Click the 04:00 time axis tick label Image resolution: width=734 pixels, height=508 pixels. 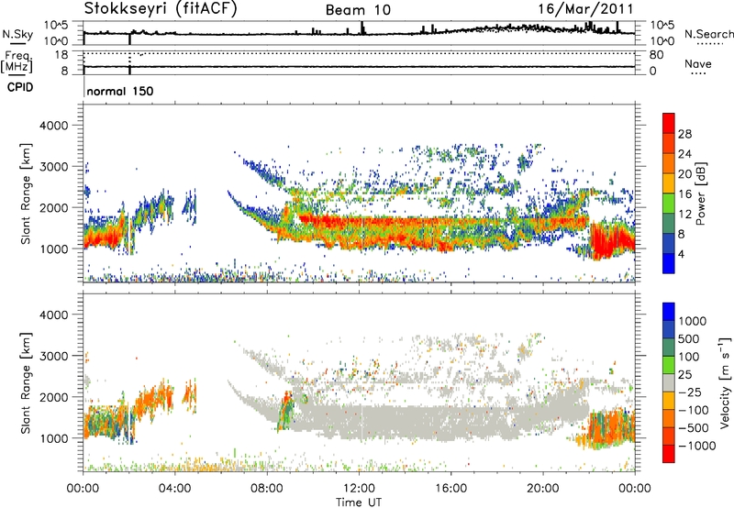tap(174, 489)
